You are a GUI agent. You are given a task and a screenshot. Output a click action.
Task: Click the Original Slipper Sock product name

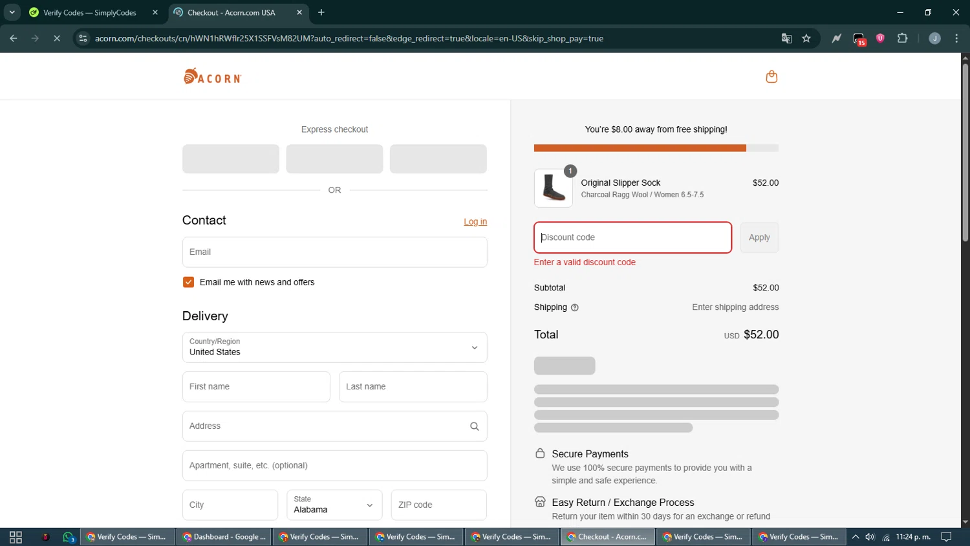pyautogui.click(x=621, y=183)
